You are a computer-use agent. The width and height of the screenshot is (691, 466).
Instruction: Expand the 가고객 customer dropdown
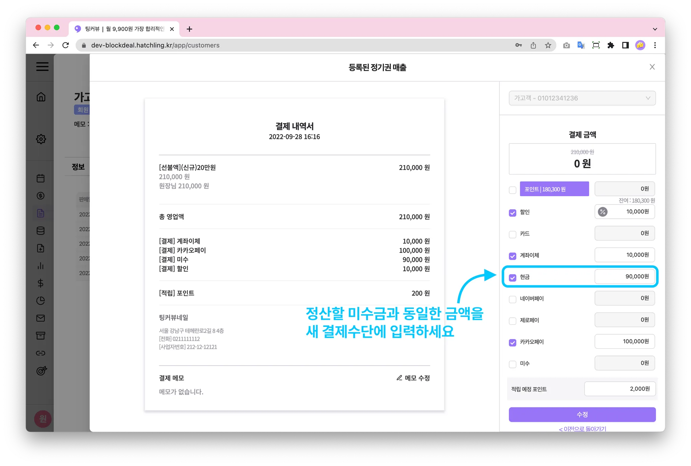(582, 98)
